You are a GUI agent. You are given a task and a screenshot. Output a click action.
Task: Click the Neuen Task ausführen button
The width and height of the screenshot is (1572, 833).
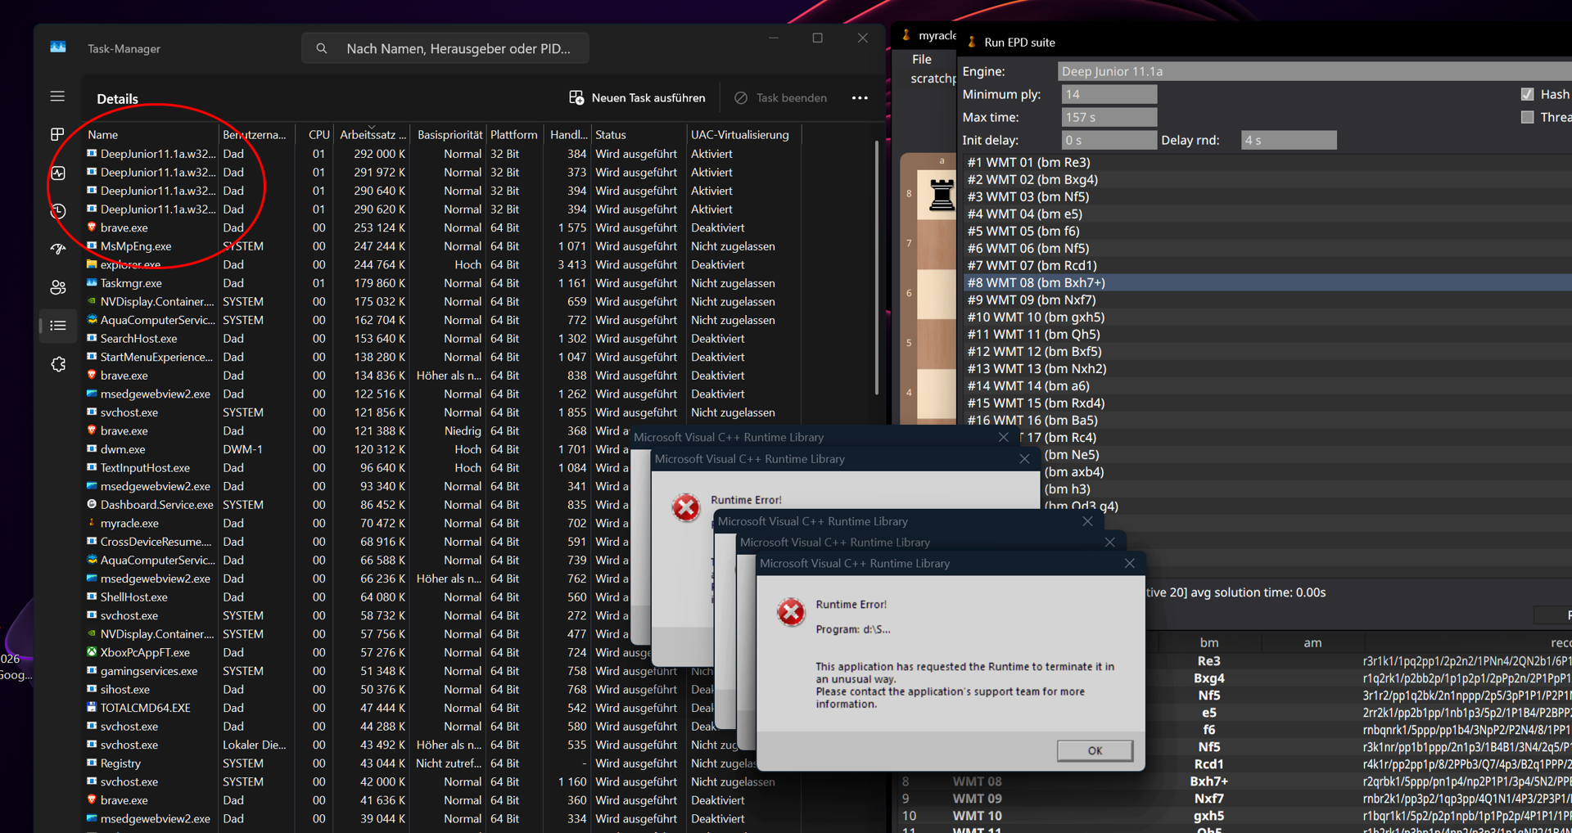[x=637, y=98]
